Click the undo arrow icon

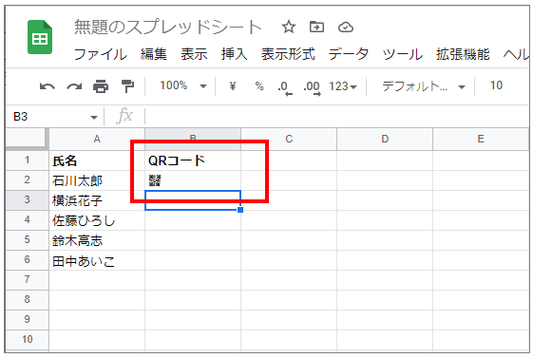click(x=48, y=86)
